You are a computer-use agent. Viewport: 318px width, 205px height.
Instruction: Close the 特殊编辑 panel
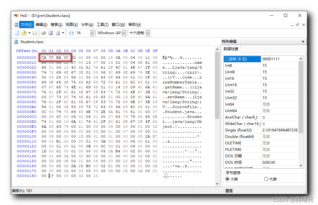click(x=303, y=42)
